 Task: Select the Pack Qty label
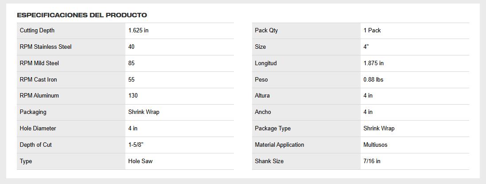(x=266, y=31)
